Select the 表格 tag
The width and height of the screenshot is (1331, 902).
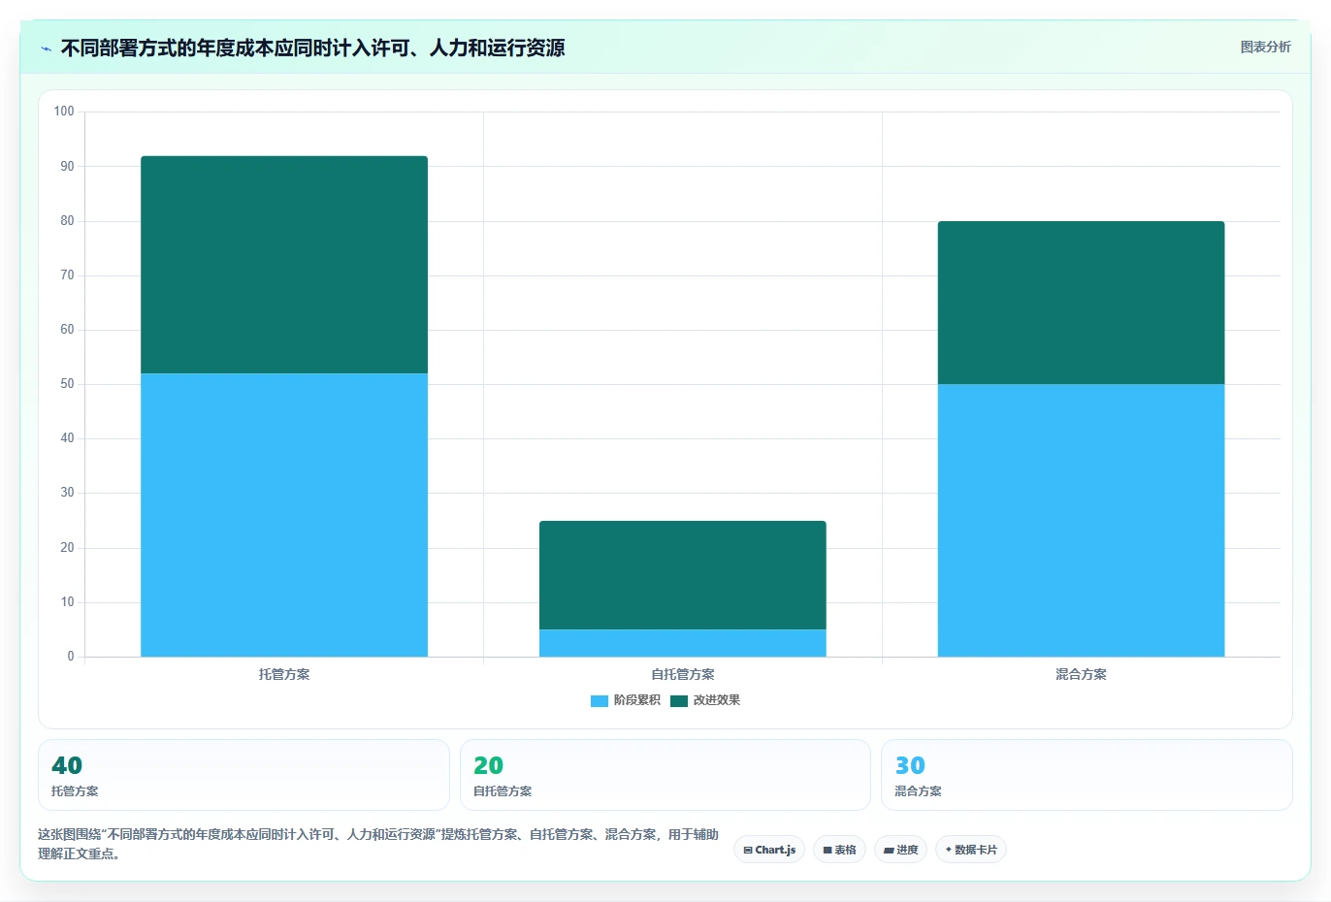[839, 850]
